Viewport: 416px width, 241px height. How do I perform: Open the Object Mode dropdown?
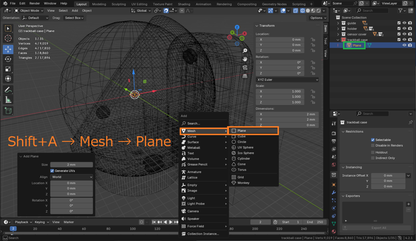coord(29,11)
